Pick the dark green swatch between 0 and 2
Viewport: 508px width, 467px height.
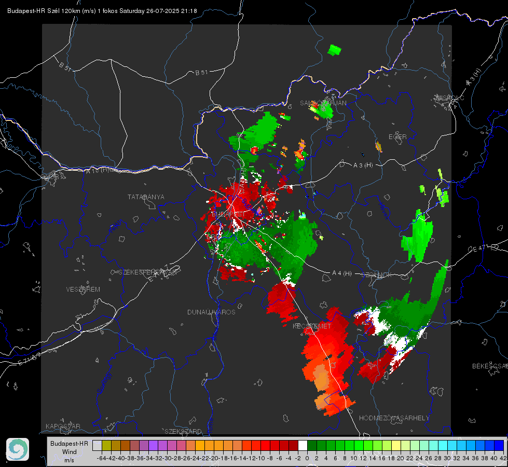tap(312, 446)
